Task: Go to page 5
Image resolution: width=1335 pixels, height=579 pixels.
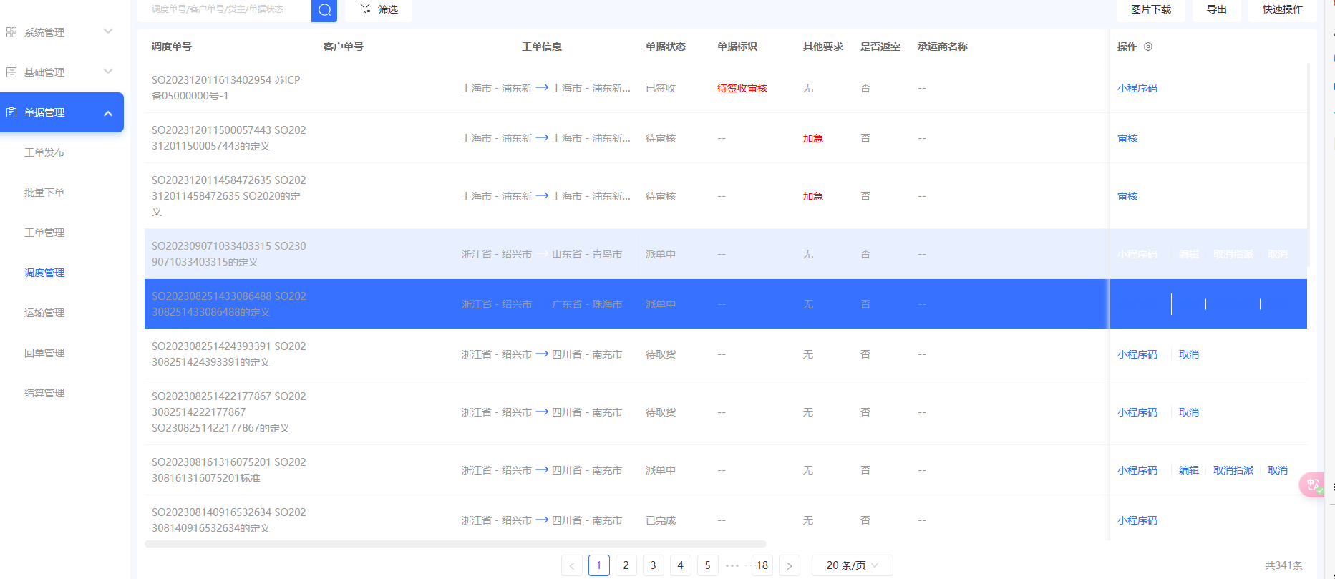Action: (708, 565)
